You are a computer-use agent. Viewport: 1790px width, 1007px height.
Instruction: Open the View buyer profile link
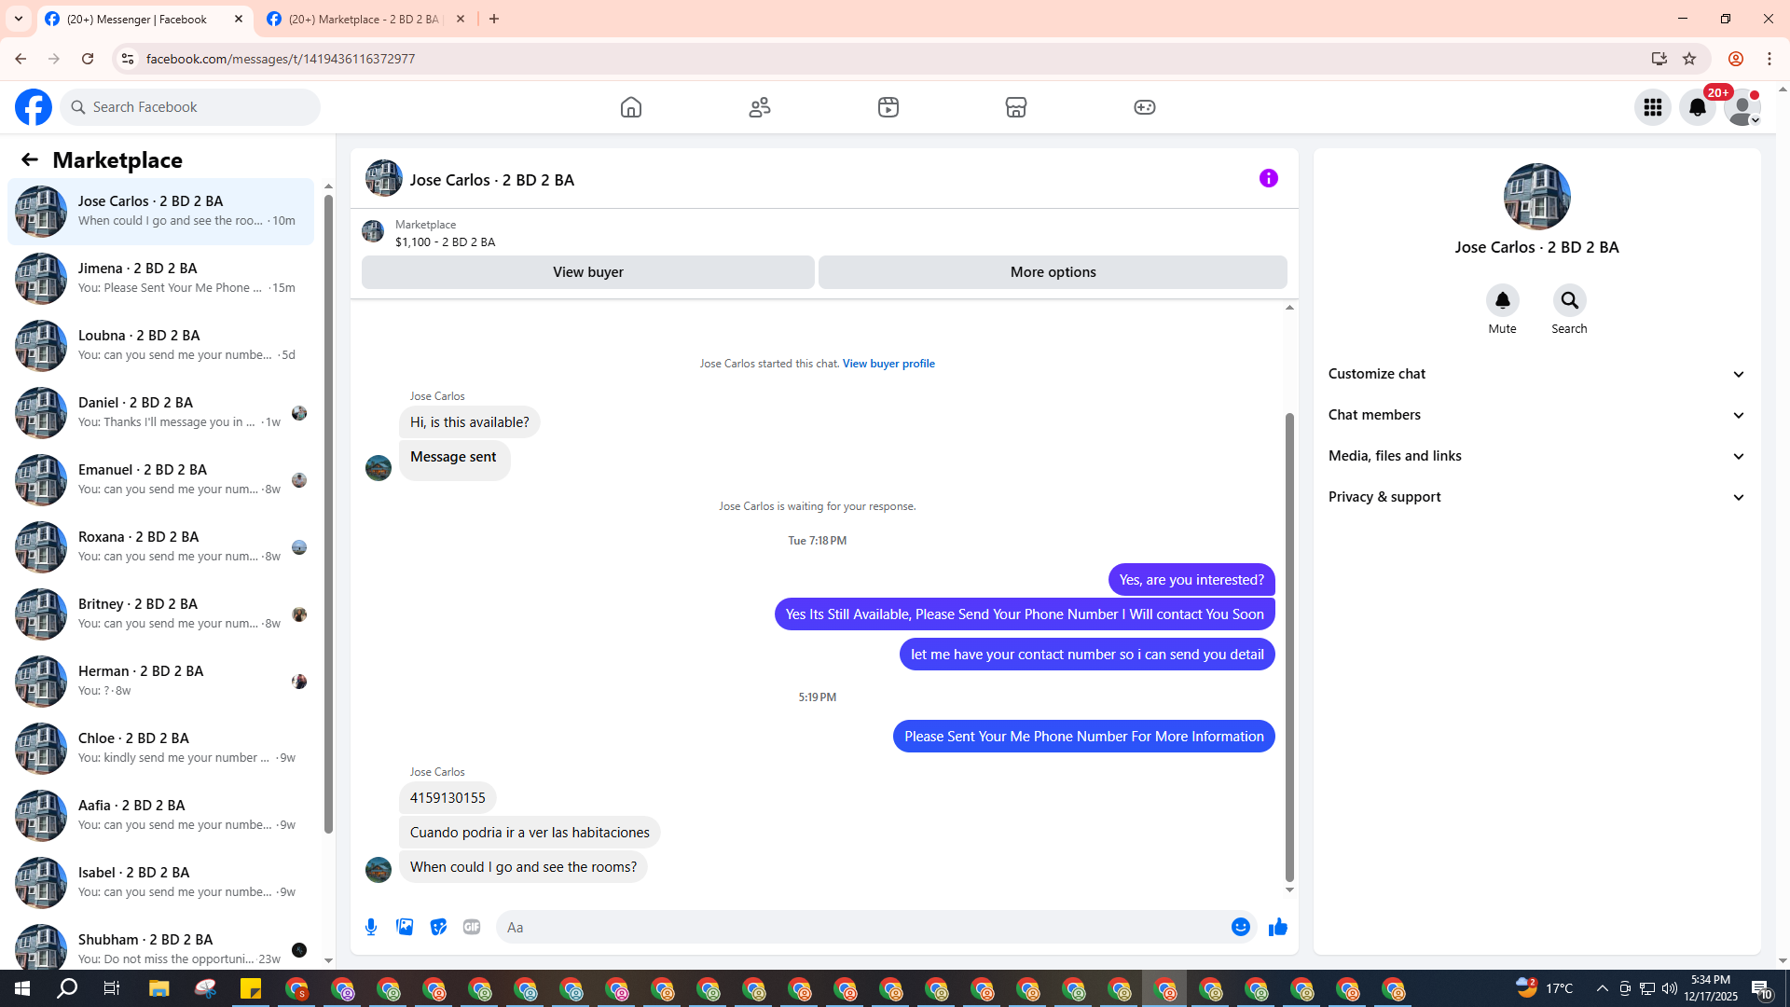888,364
